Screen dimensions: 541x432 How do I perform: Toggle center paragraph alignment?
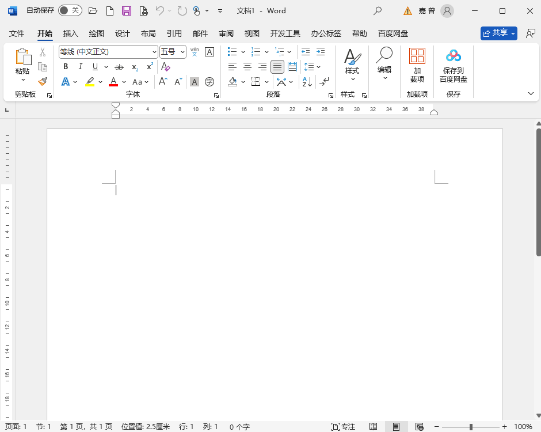247,66
